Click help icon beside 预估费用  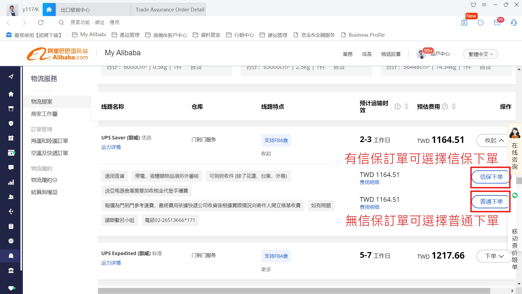tap(445, 106)
